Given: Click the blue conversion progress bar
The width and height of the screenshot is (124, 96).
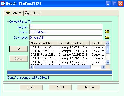Looking at the screenshot, I should tap(60, 73).
